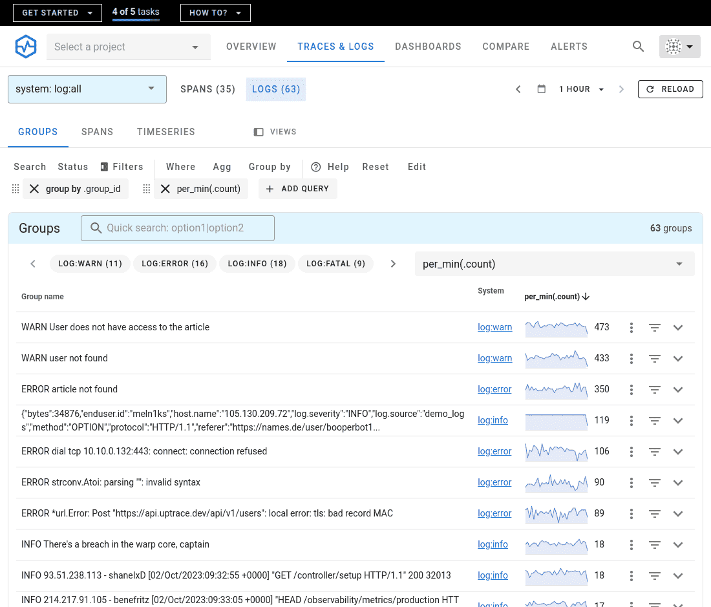
Task: Expand the 'WARN User does not have access' row
Action: 678,327
